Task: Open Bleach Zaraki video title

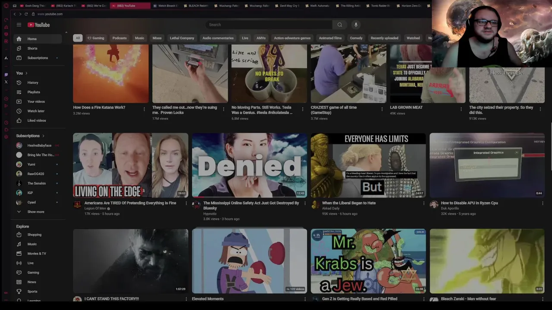Action: [468, 299]
